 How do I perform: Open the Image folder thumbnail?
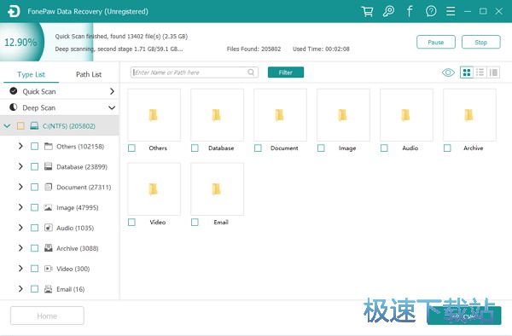[x=343, y=115]
